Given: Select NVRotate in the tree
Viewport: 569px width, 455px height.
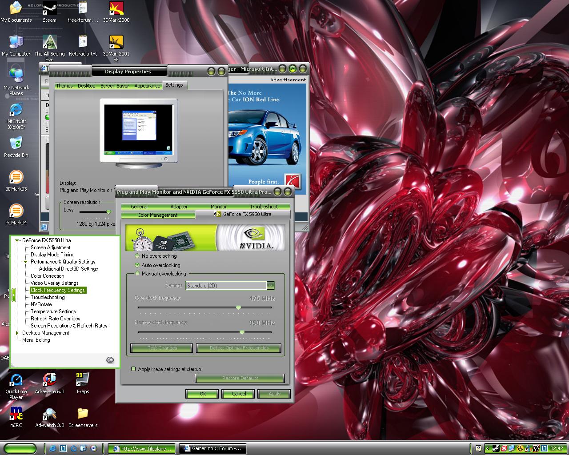Looking at the screenshot, I should [41, 304].
